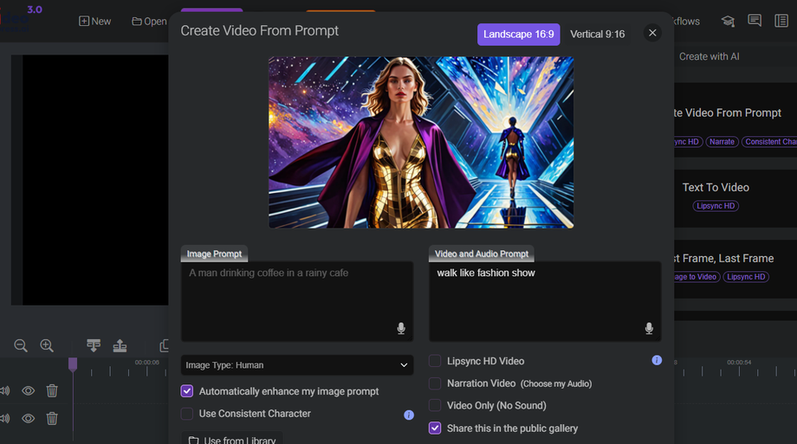Enable Lipsync HD Video checkbox
Screen dimensions: 797x444
tap(435, 361)
